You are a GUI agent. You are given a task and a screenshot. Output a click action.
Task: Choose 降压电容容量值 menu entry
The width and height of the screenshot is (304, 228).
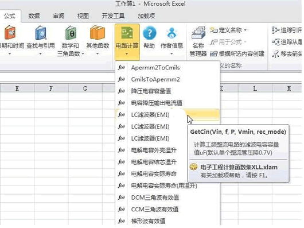(167, 91)
